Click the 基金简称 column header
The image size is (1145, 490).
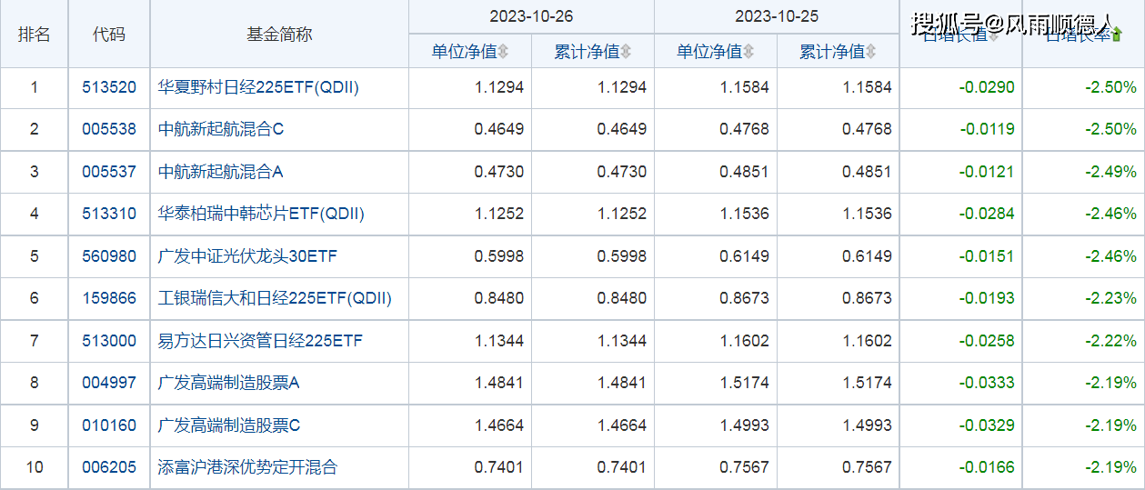click(279, 35)
